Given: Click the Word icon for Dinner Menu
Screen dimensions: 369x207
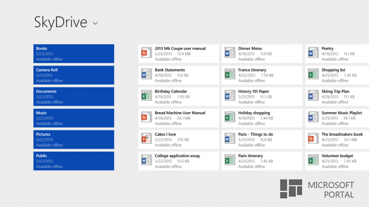Looking at the screenshot, I should [229, 52].
